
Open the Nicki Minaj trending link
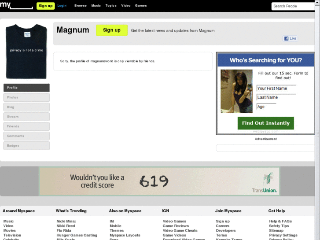tap(66, 221)
